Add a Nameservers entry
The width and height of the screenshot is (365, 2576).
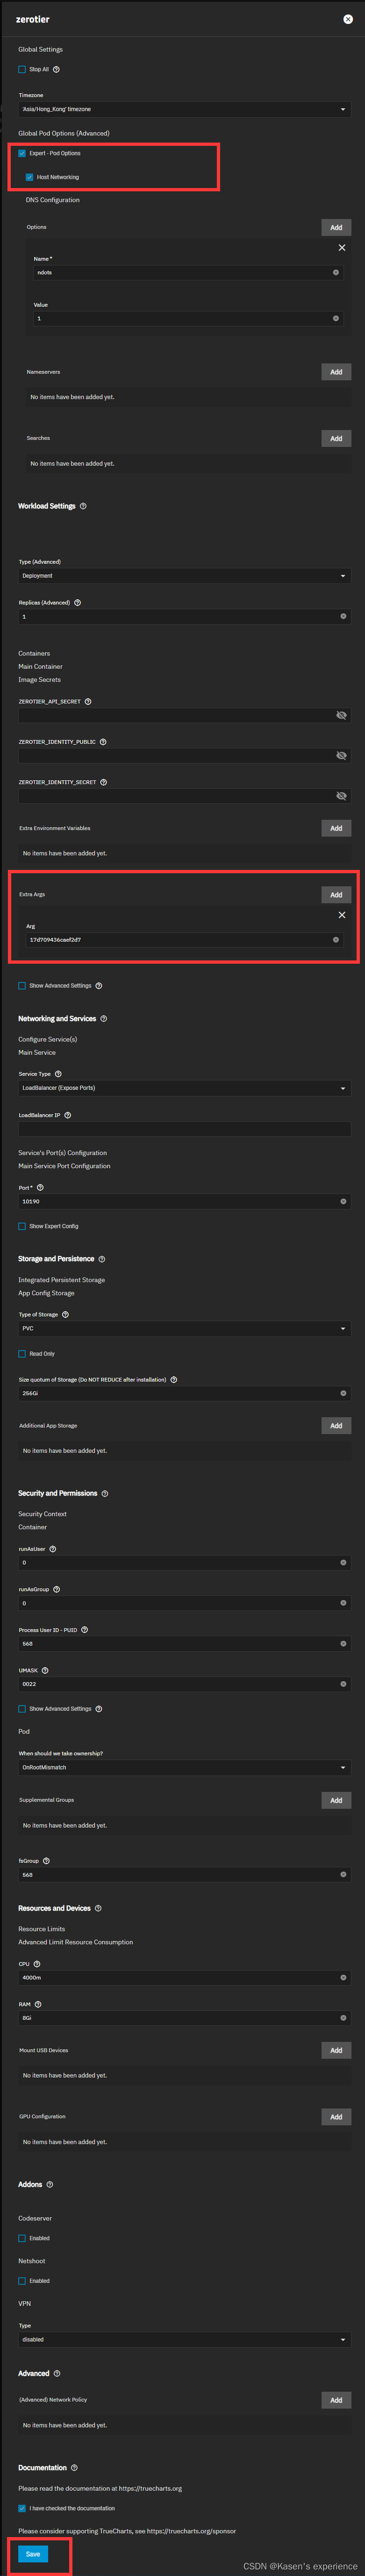(x=336, y=371)
